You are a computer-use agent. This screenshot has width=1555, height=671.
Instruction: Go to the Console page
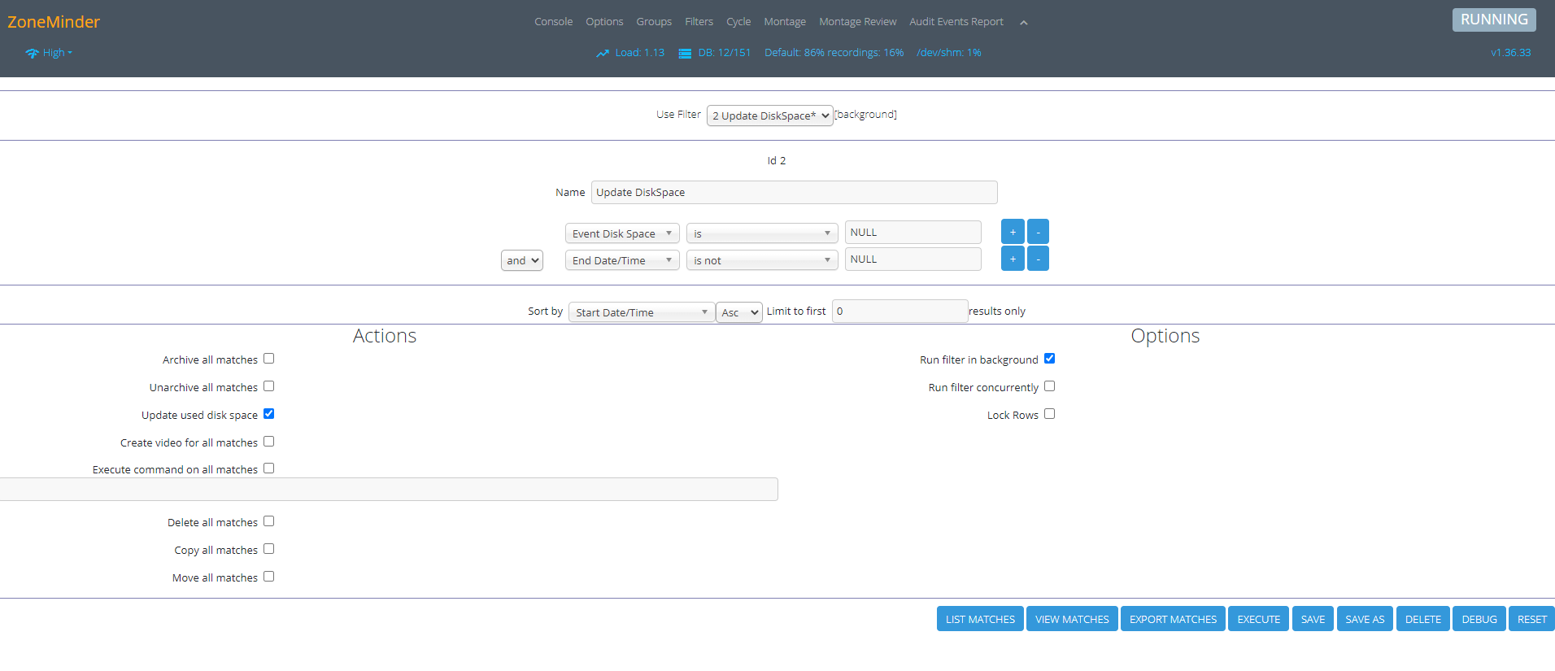coord(553,22)
